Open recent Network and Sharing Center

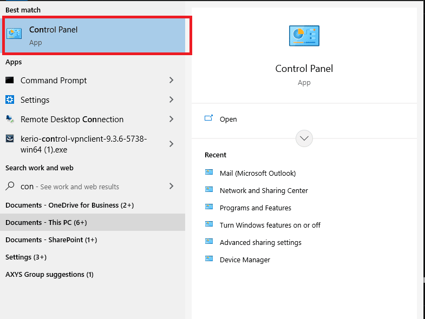(x=264, y=191)
